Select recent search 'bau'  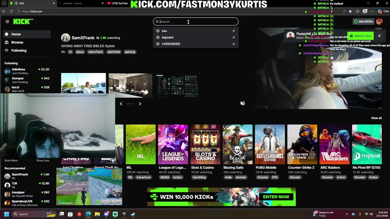coord(164,31)
